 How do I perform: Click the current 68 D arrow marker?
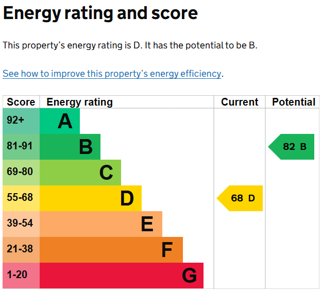(x=241, y=198)
